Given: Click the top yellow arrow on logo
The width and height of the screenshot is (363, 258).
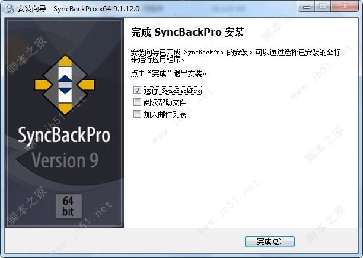Looking at the screenshot, I should point(65,61).
